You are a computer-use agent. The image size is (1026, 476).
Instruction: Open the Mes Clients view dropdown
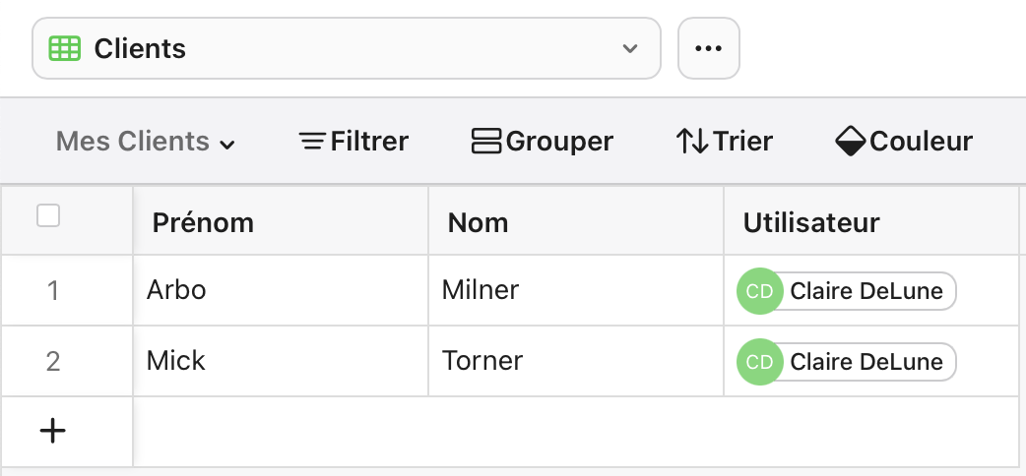(146, 142)
